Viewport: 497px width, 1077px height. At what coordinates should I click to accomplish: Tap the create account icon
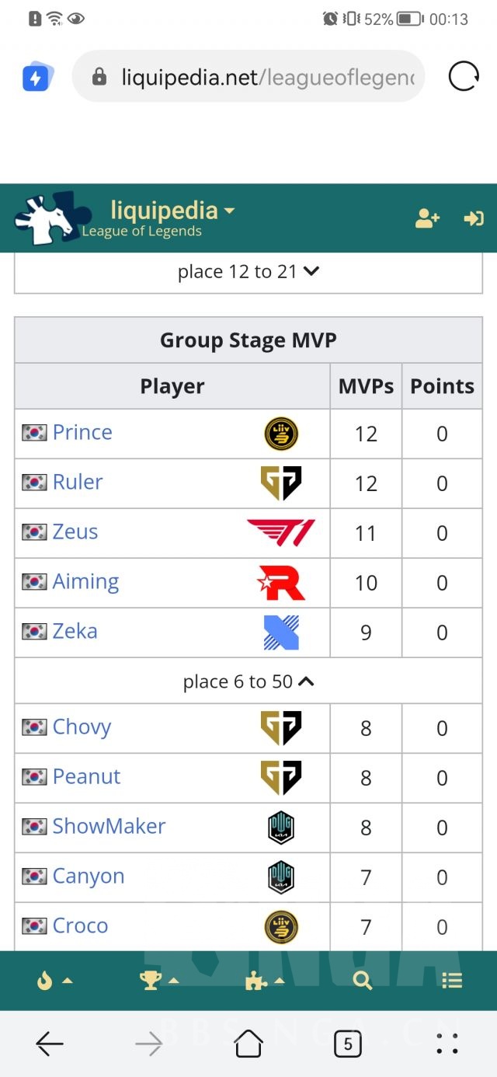tap(427, 219)
